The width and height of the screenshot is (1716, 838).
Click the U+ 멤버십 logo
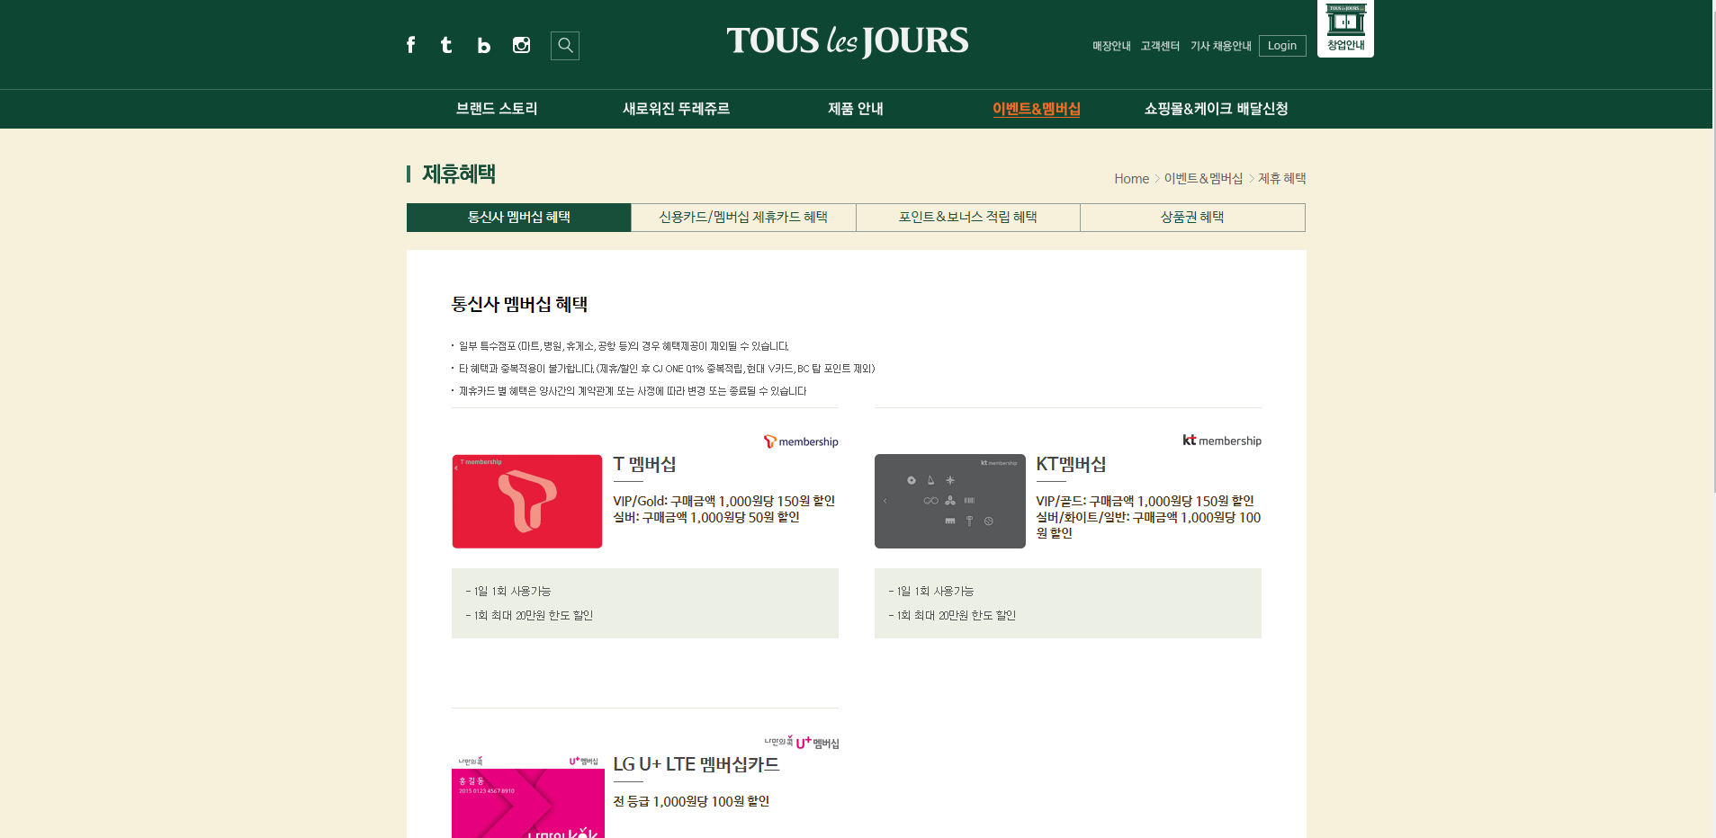point(802,743)
